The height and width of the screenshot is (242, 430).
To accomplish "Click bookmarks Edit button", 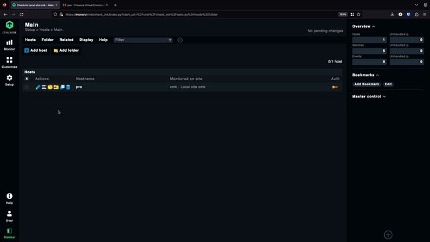I will click(x=388, y=84).
